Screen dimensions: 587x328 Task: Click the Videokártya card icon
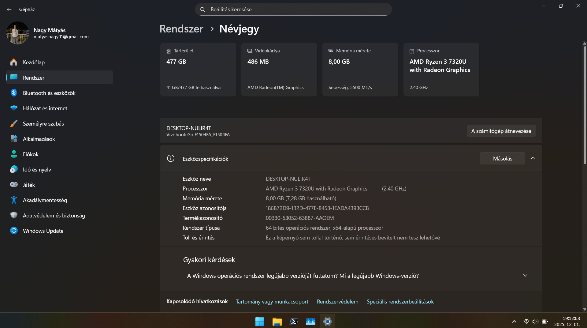(250, 51)
